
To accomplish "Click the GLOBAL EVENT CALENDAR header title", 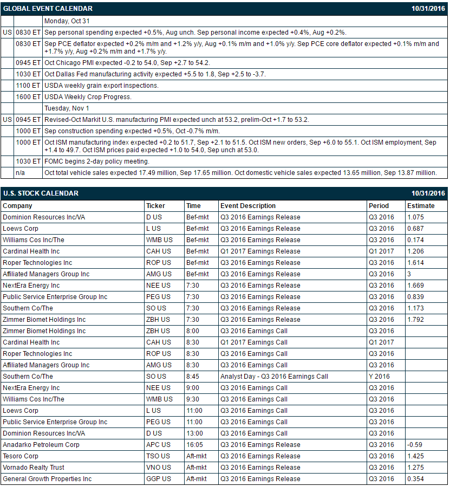I will tap(48, 9).
